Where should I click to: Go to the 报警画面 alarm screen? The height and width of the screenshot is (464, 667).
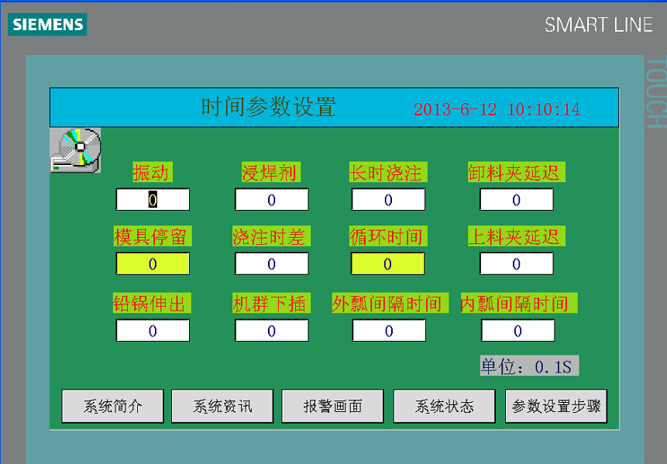coord(332,406)
